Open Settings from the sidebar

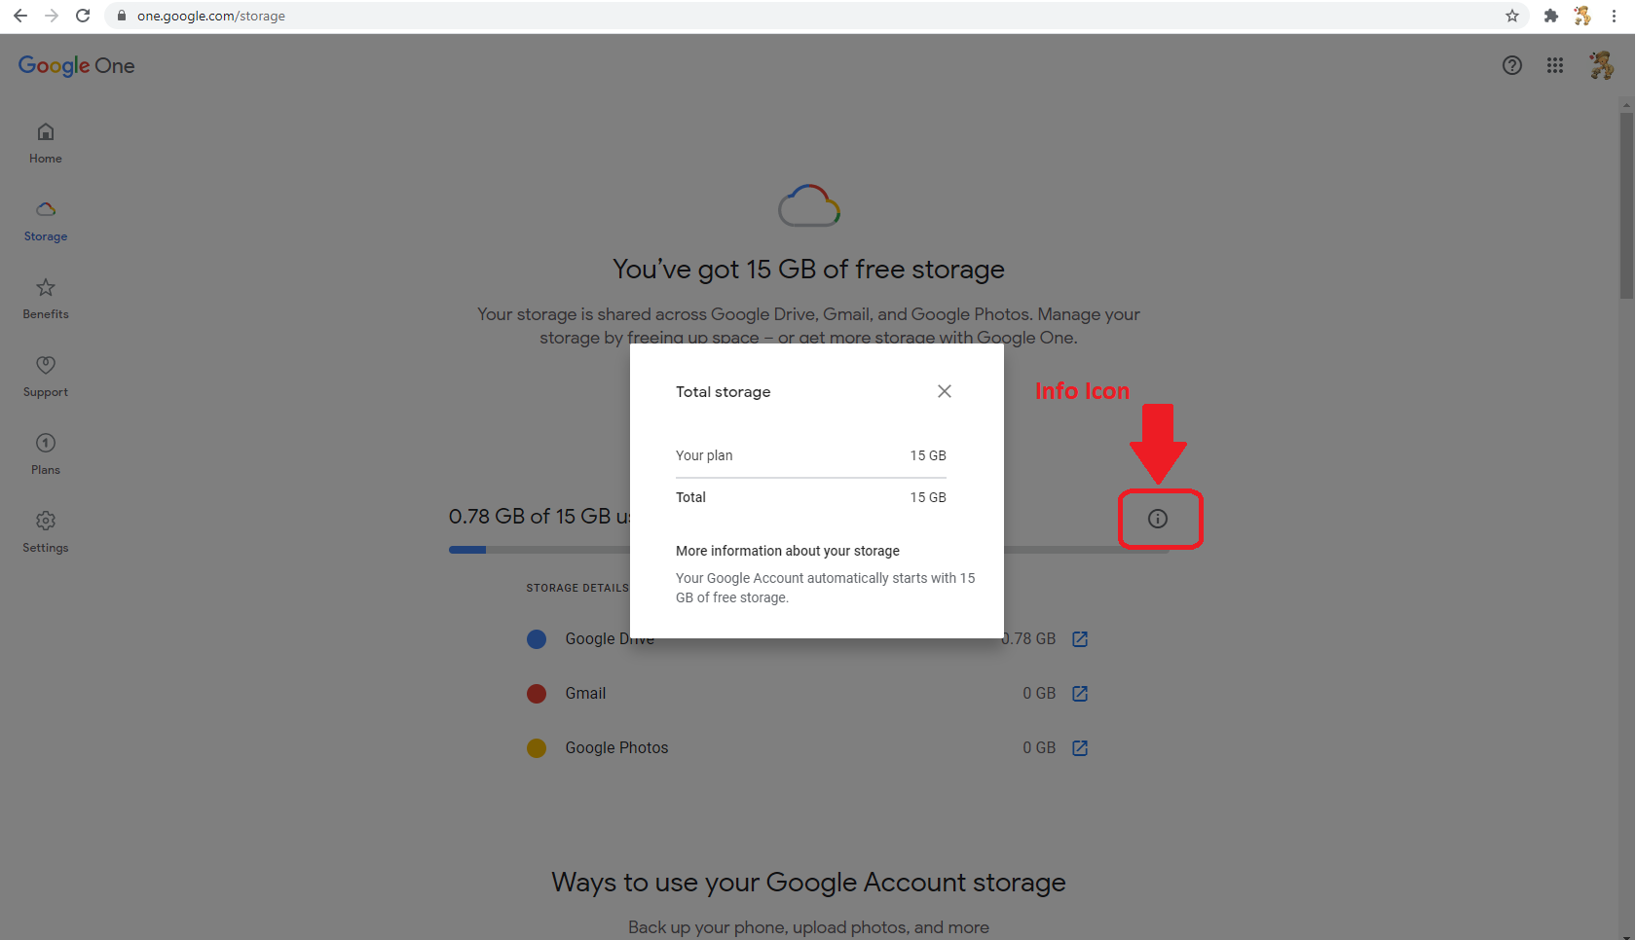point(46,532)
